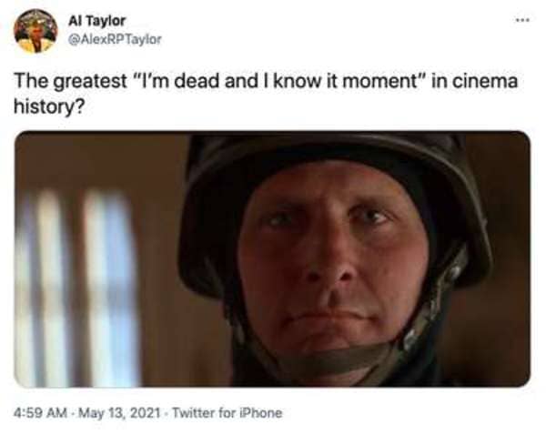The height and width of the screenshot is (435, 546).
Task: Click the soldier's nose in the image
Action: (329, 265)
